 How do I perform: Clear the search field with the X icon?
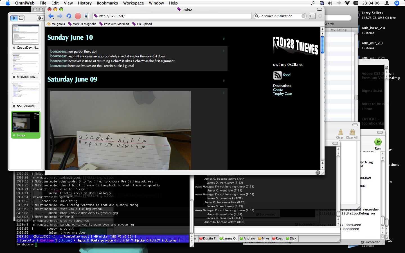point(303,16)
